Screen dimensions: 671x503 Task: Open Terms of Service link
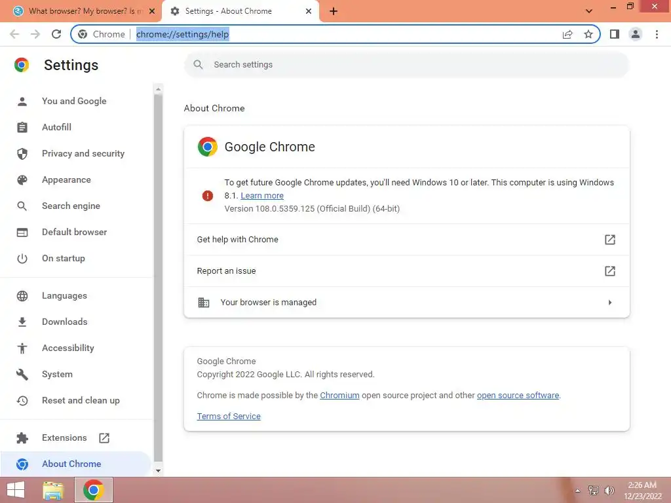pos(229,416)
